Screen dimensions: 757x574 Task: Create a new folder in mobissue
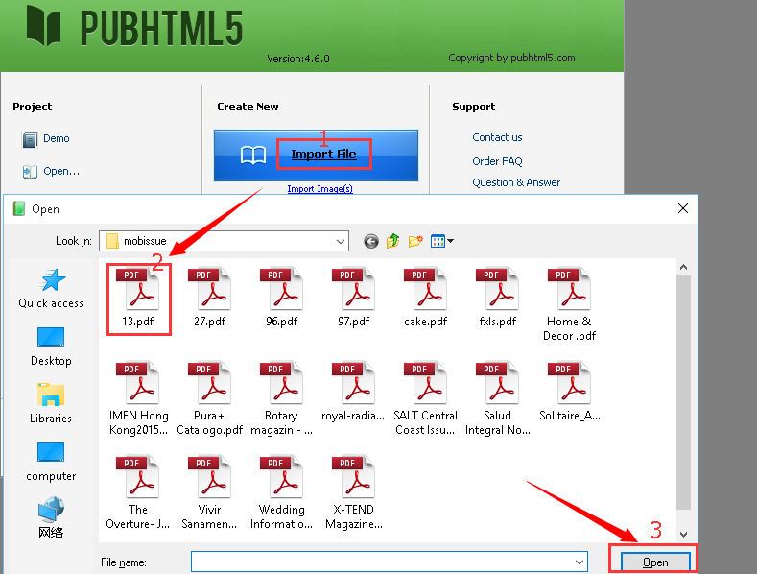[x=415, y=241]
